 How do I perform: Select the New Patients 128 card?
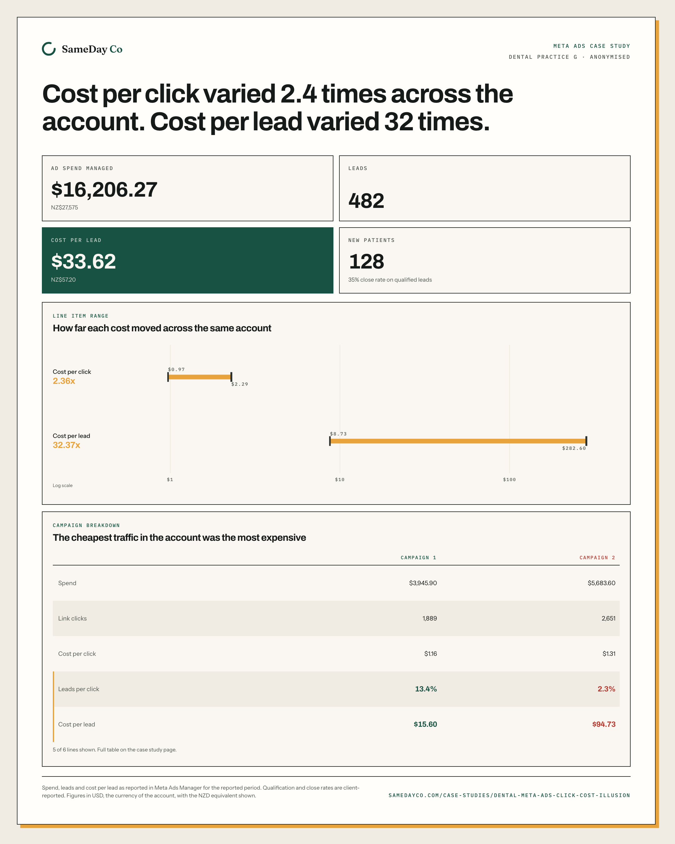coord(484,260)
